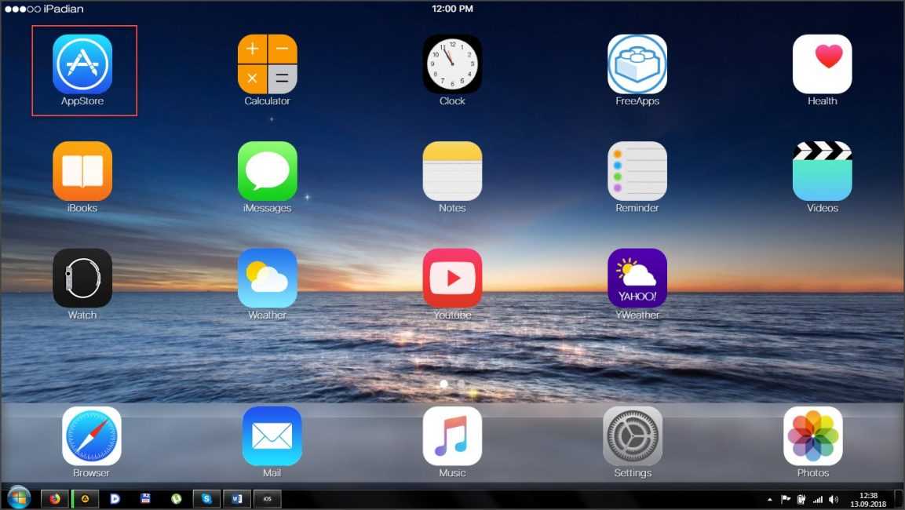This screenshot has width=905, height=510.
Task: Open the Clock app
Action: [x=452, y=64]
